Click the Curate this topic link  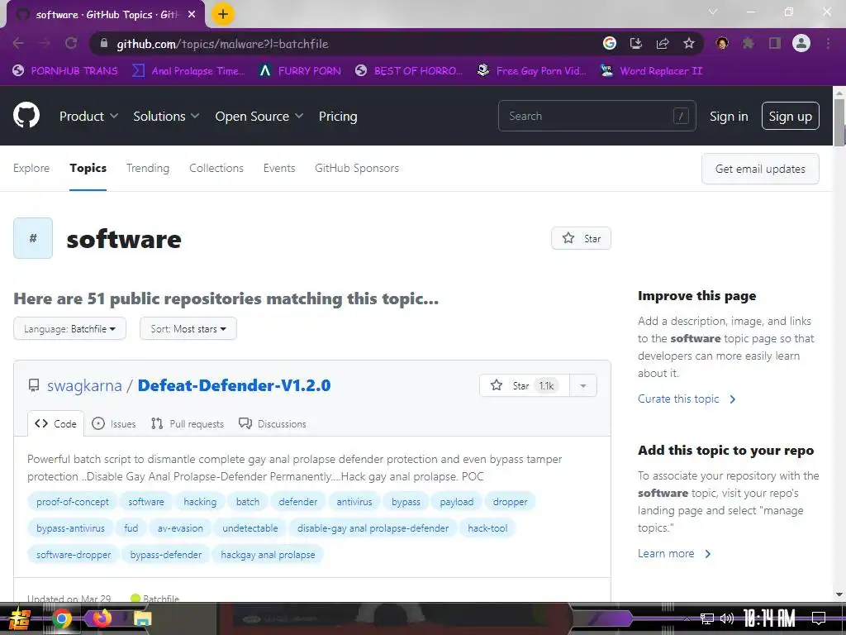click(x=687, y=399)
